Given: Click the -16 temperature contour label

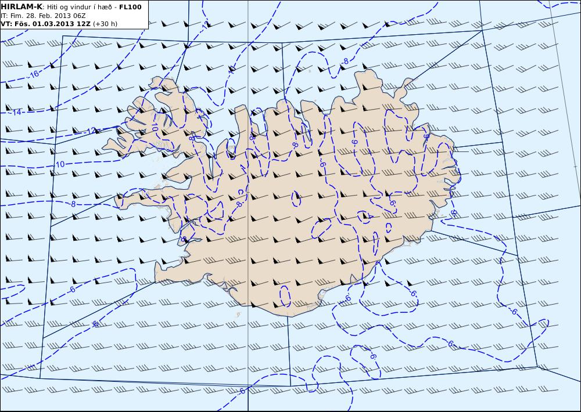Looking at the screenshot, I should click(33, 74).
